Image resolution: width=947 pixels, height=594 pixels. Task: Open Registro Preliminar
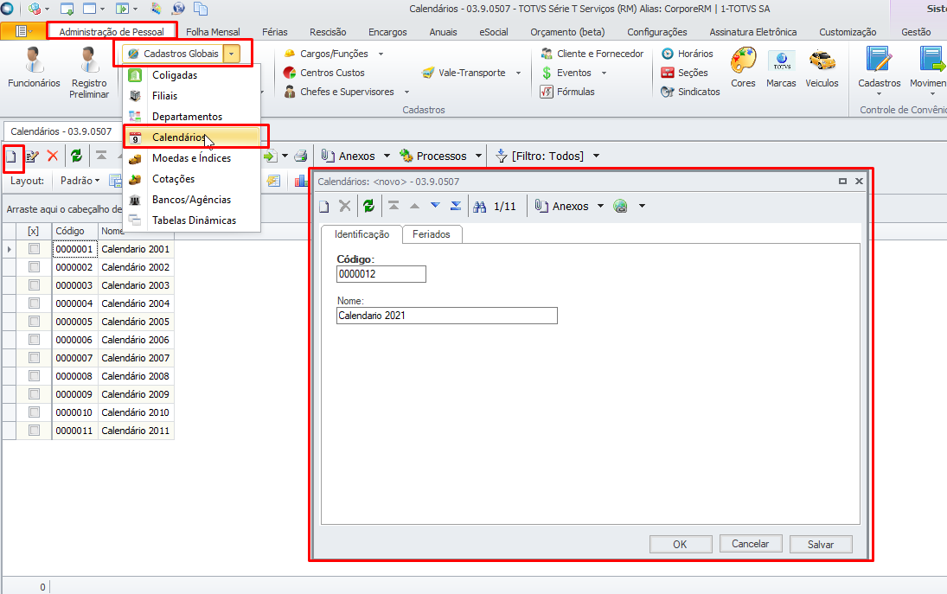click(89, 73)
